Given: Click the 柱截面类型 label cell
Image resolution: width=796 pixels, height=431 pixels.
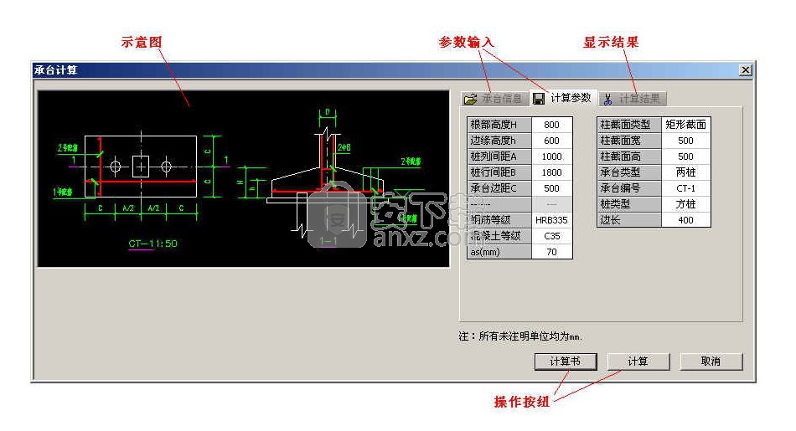Looking at the screenshot, I should point(629,125).
